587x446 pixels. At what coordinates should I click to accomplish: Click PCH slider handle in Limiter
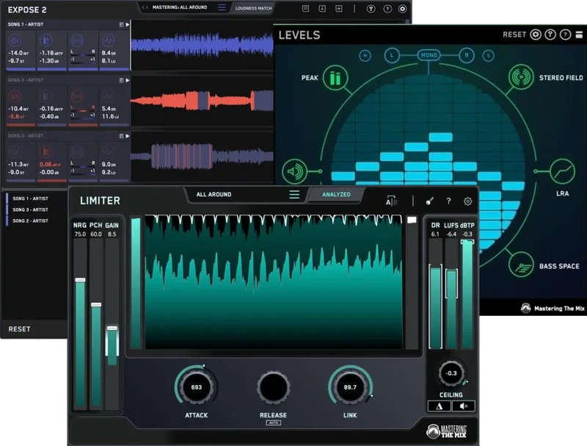point(96,305)
